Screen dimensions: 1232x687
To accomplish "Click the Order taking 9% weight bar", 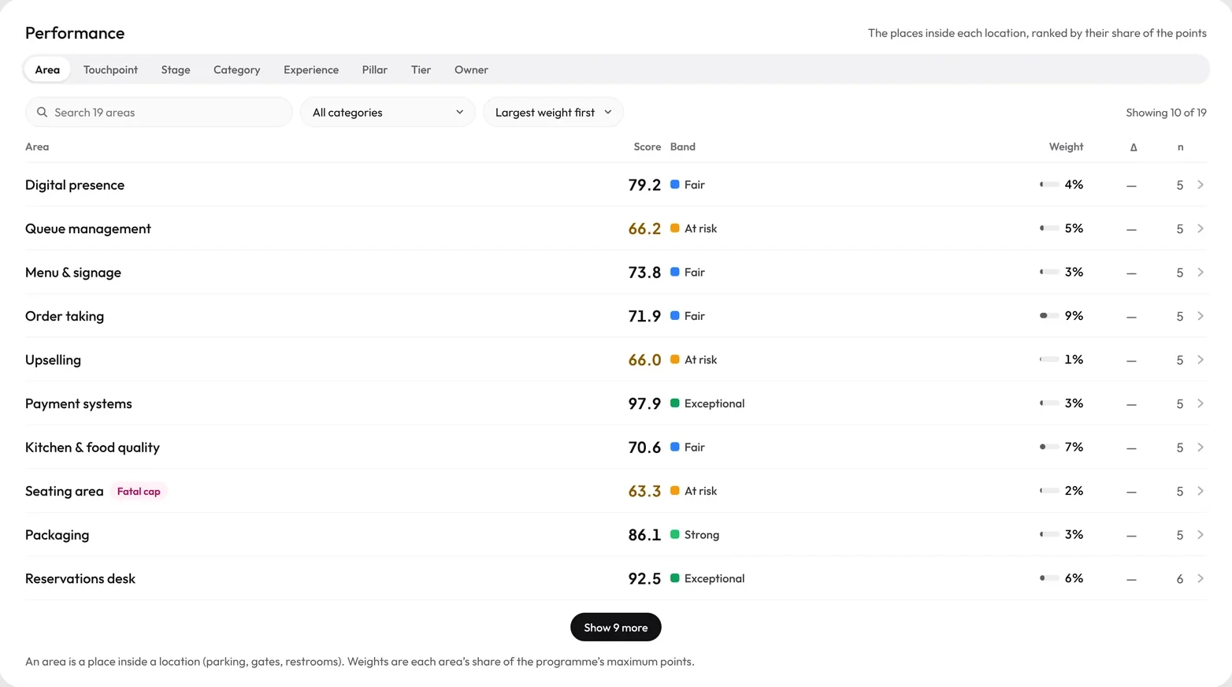I will coord(1049,316).
